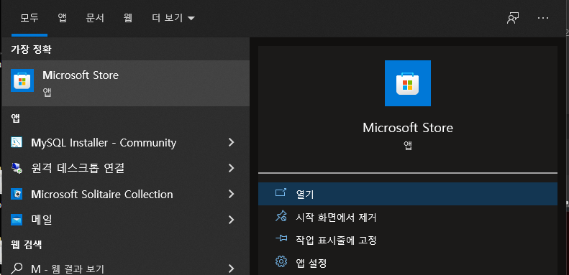
Task: Open 앱 설정 for Microsoft Store
Action: (408, 262)
